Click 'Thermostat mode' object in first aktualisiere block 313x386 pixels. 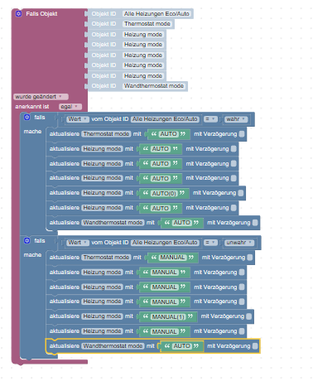tap(106, 134)
